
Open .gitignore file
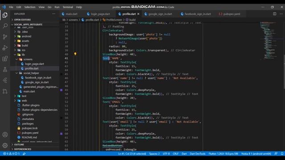tap(28, 115)
